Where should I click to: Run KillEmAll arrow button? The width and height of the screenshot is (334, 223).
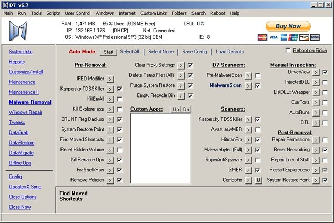coord(110,99)
